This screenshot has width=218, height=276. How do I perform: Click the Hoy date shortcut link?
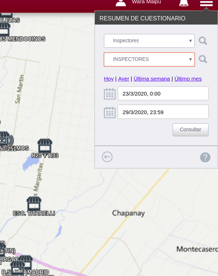tap(109, 79)
